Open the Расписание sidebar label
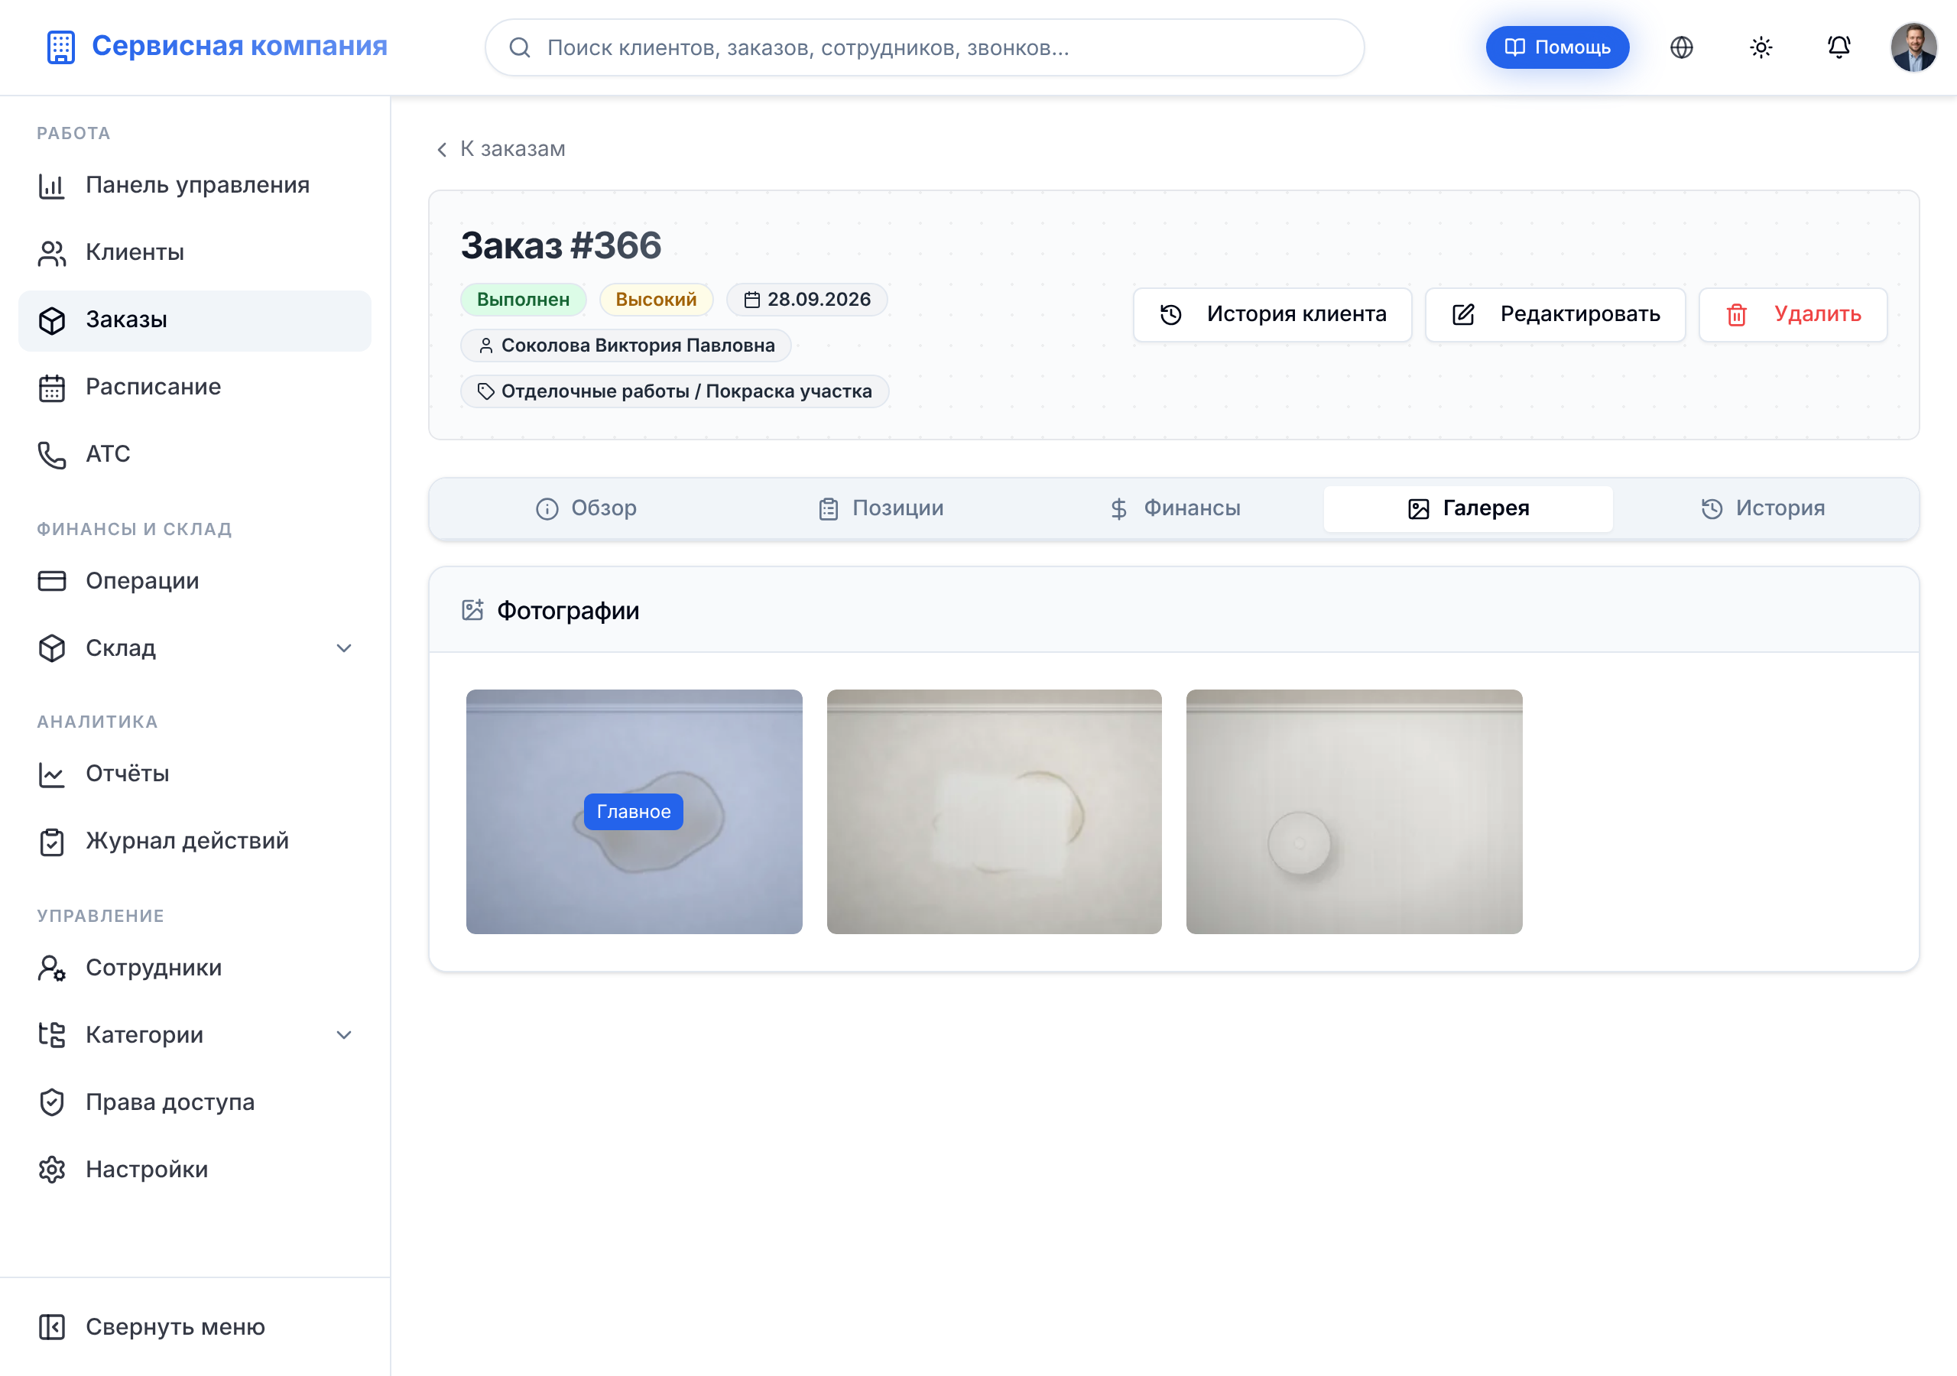Screen dimensions: 1957x1376 click(x=154, y=388)
